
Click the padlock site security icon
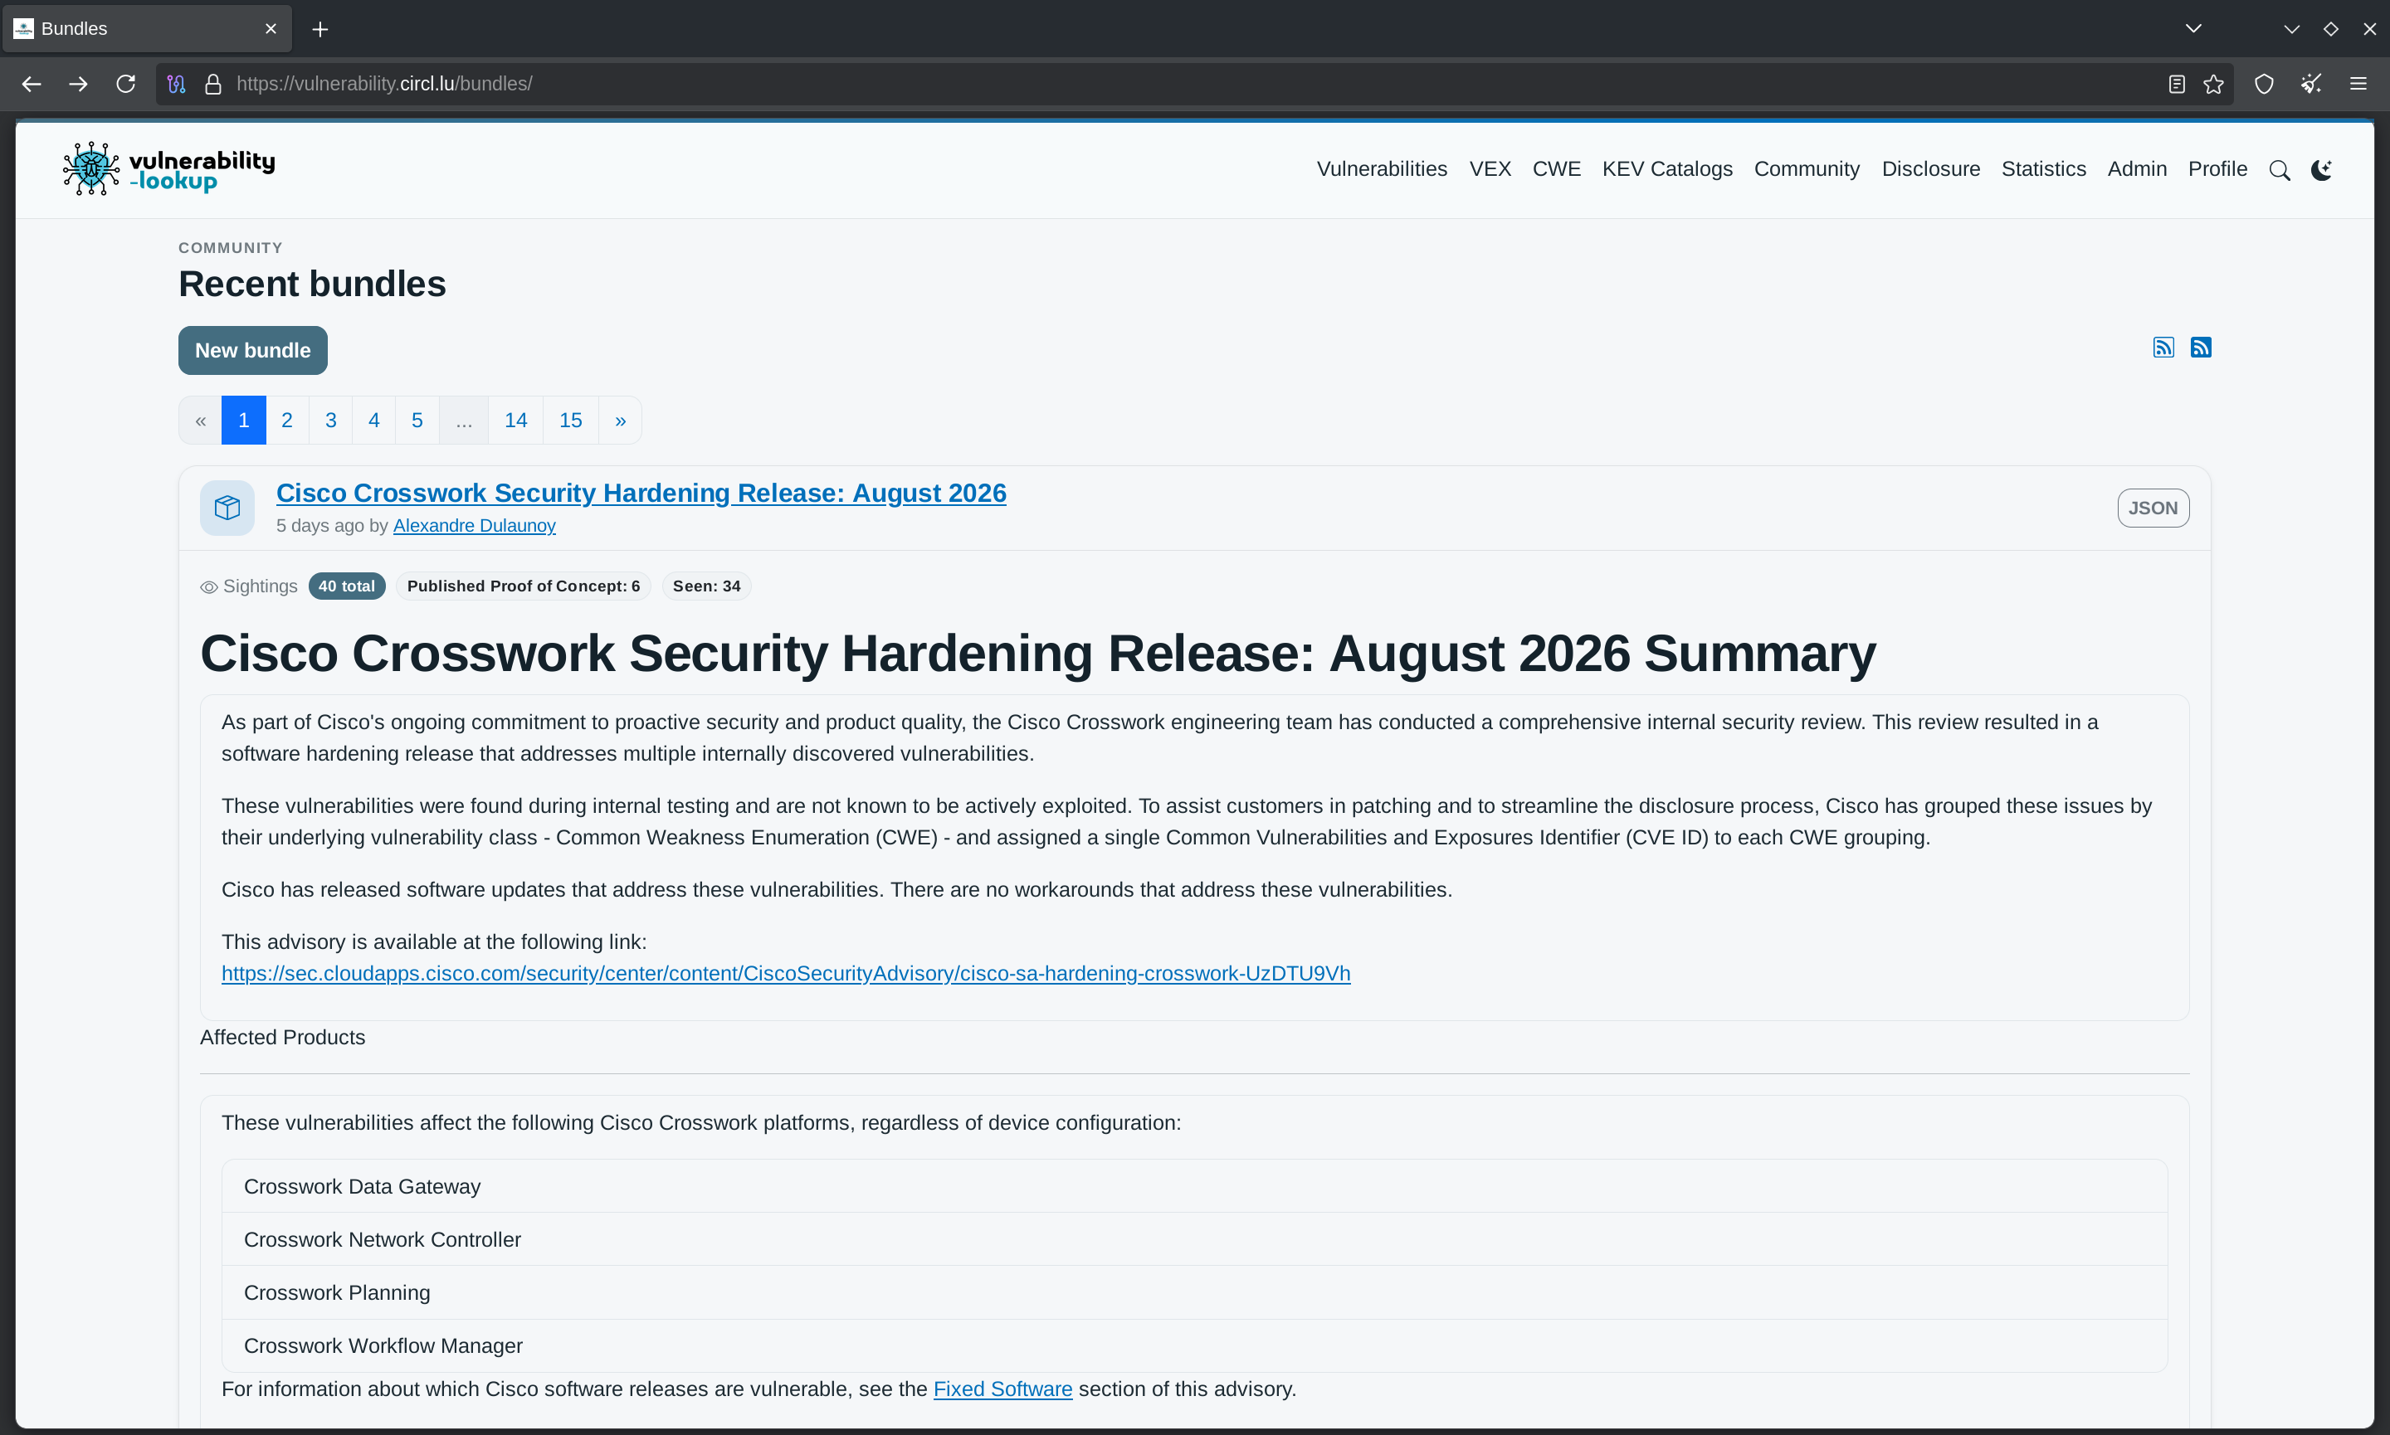pos(212,84)
